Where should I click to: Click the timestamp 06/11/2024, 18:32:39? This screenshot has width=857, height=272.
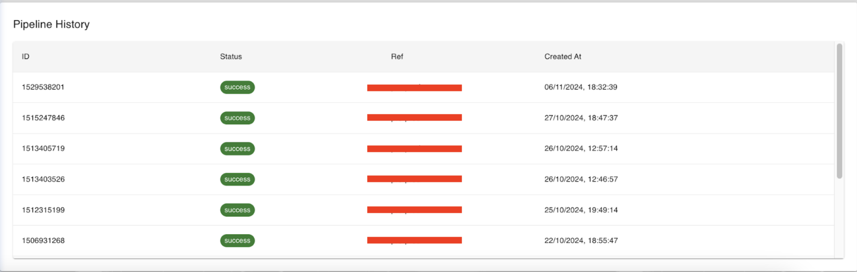(581, 87)
